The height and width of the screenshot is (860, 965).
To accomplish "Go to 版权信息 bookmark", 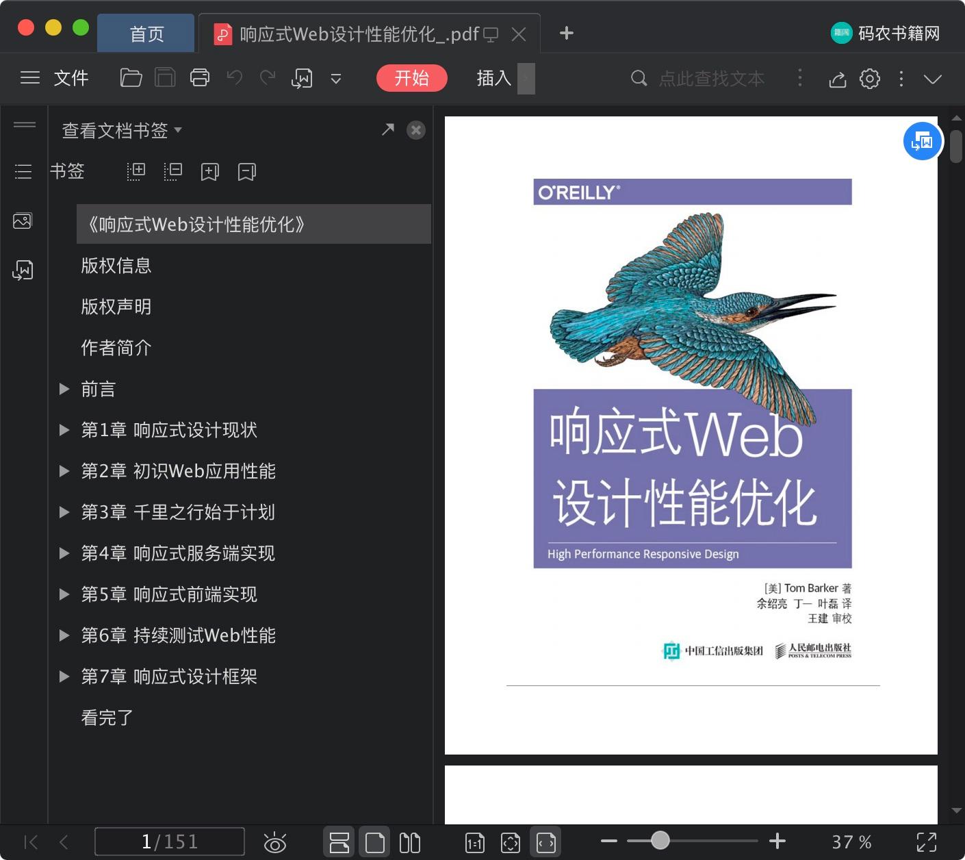I will [x=116, y=266].
